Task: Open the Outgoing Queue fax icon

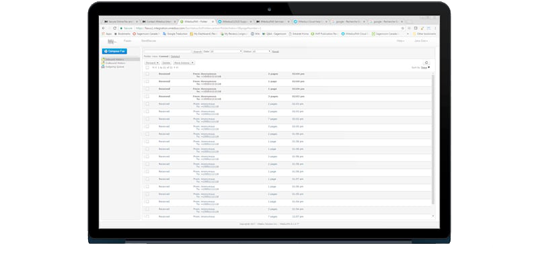Action: (104, 67)
